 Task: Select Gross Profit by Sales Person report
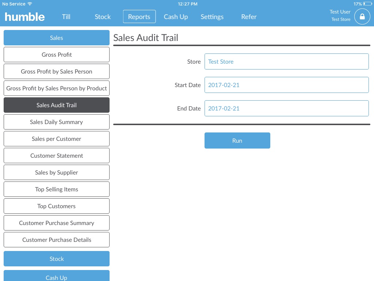click(x=57, y=71)
